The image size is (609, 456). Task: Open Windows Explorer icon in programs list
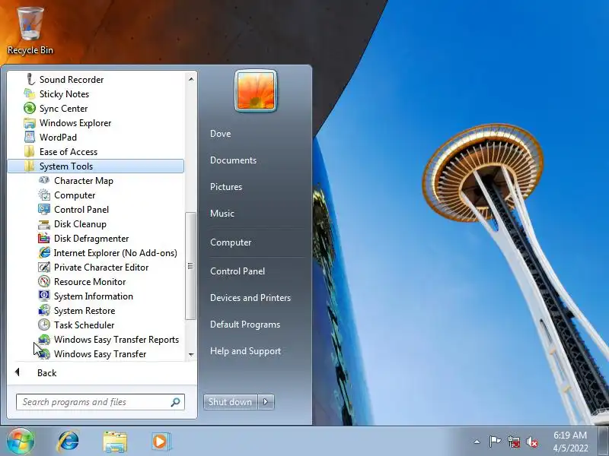(30, 123)
